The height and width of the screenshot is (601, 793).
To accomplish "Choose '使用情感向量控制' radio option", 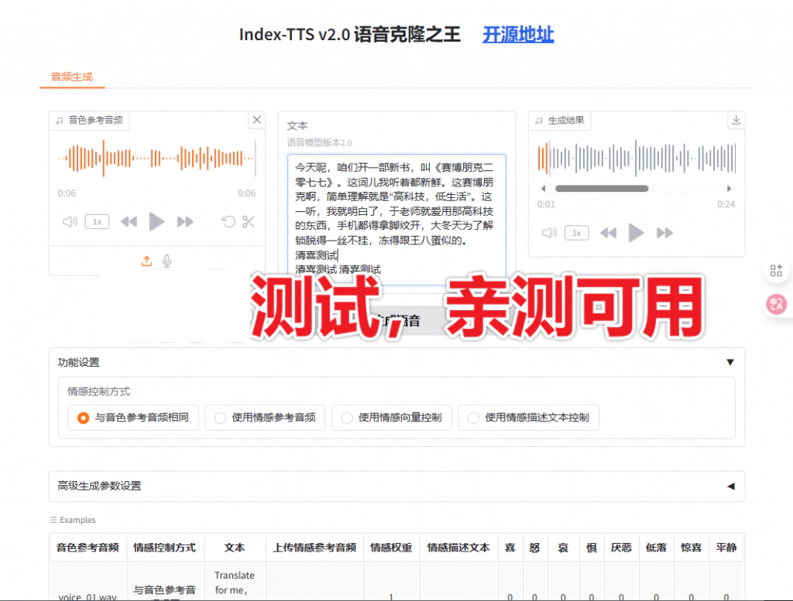I will coord(347,418).
